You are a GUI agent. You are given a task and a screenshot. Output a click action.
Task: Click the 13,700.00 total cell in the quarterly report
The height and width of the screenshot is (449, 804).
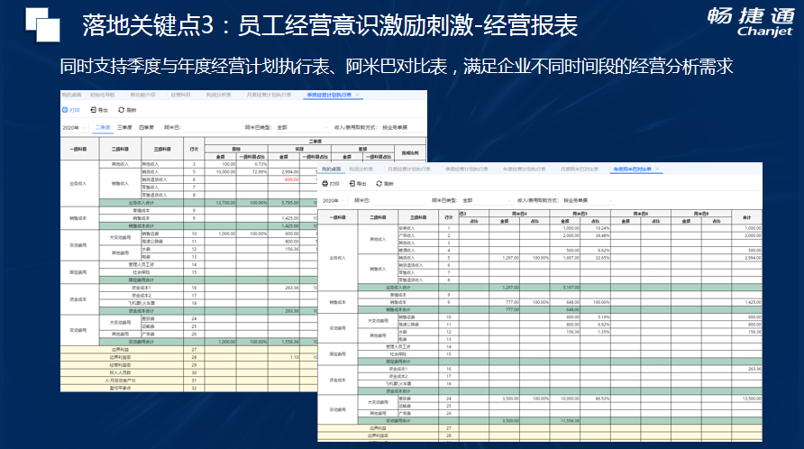pos(221,203)
